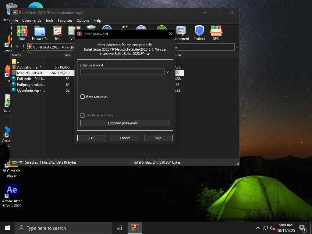Cancel the password dialog
312x234 pixels.
(125, 138)
